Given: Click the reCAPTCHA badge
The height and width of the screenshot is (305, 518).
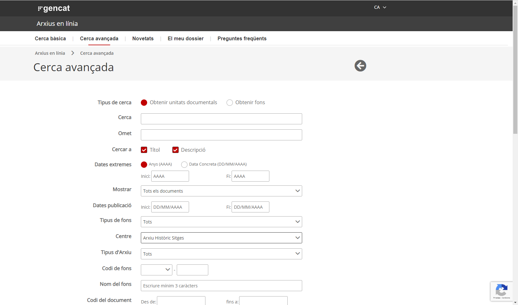Looking at the screenshot, I should [x=501, y=291].
